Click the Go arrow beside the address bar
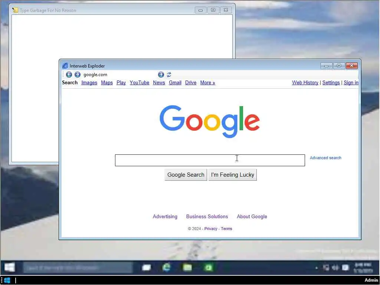This screenshot has height=285, width=380. [x=161, y=75]
